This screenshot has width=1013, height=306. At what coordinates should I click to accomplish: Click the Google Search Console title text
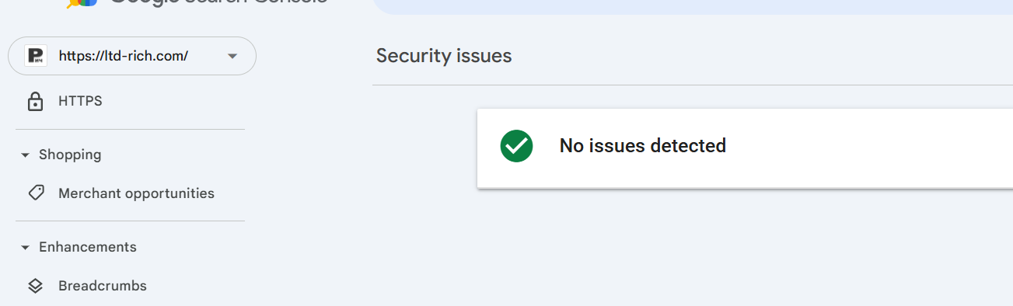pos(218,2)
